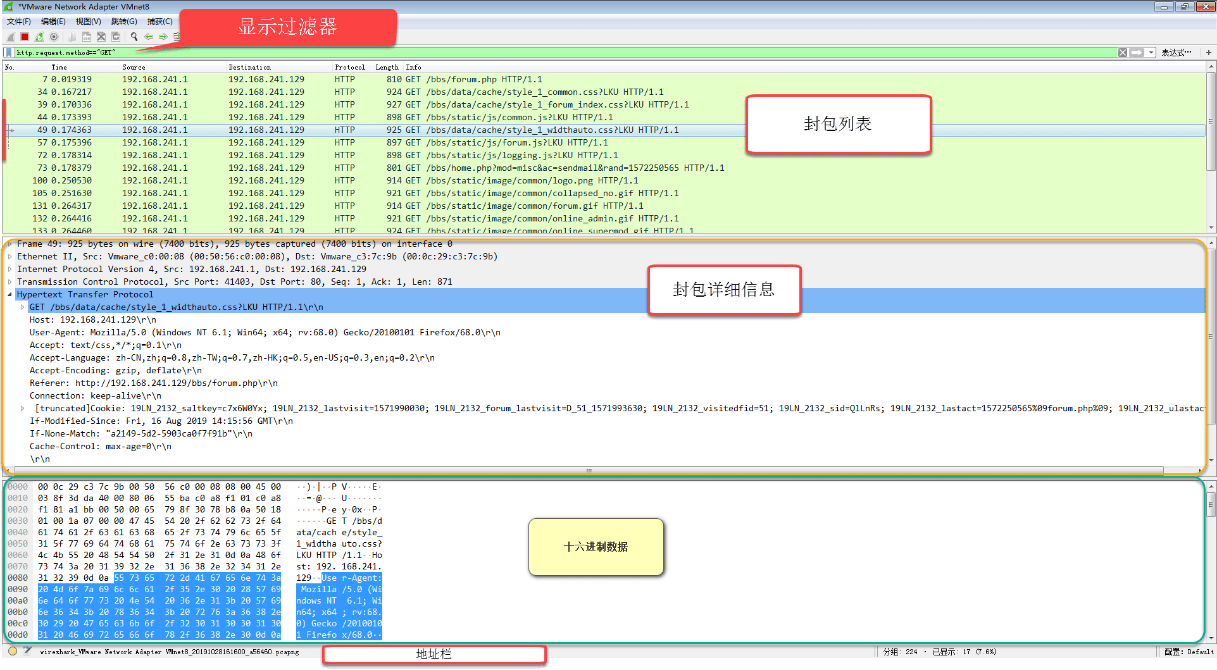Viewport: 1217px width, 670px height.
Task: Expand the truncated Cookie header line
Action: 23,409
